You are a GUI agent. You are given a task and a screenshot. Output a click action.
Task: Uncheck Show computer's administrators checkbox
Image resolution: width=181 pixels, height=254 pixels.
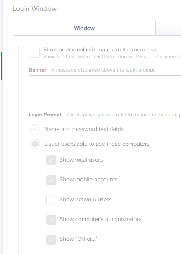click(x=51, y=220)
